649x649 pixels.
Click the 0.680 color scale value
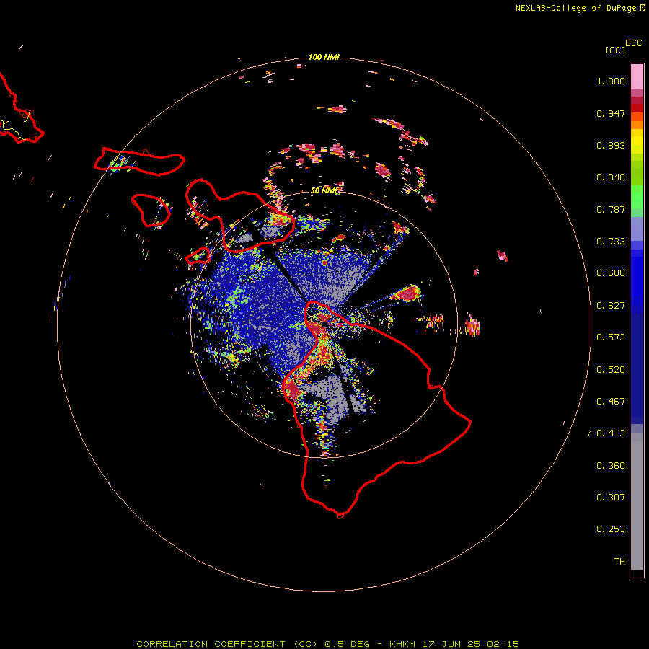[611, 273]
